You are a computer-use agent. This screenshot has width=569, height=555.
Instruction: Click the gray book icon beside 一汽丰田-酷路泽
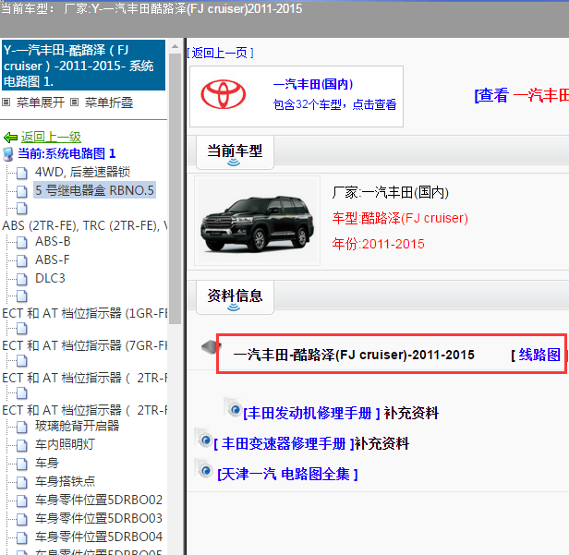pos(211,347)
